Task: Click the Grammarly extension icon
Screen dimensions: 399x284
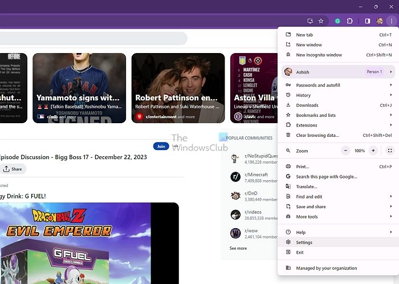Action: coord(337,21)
